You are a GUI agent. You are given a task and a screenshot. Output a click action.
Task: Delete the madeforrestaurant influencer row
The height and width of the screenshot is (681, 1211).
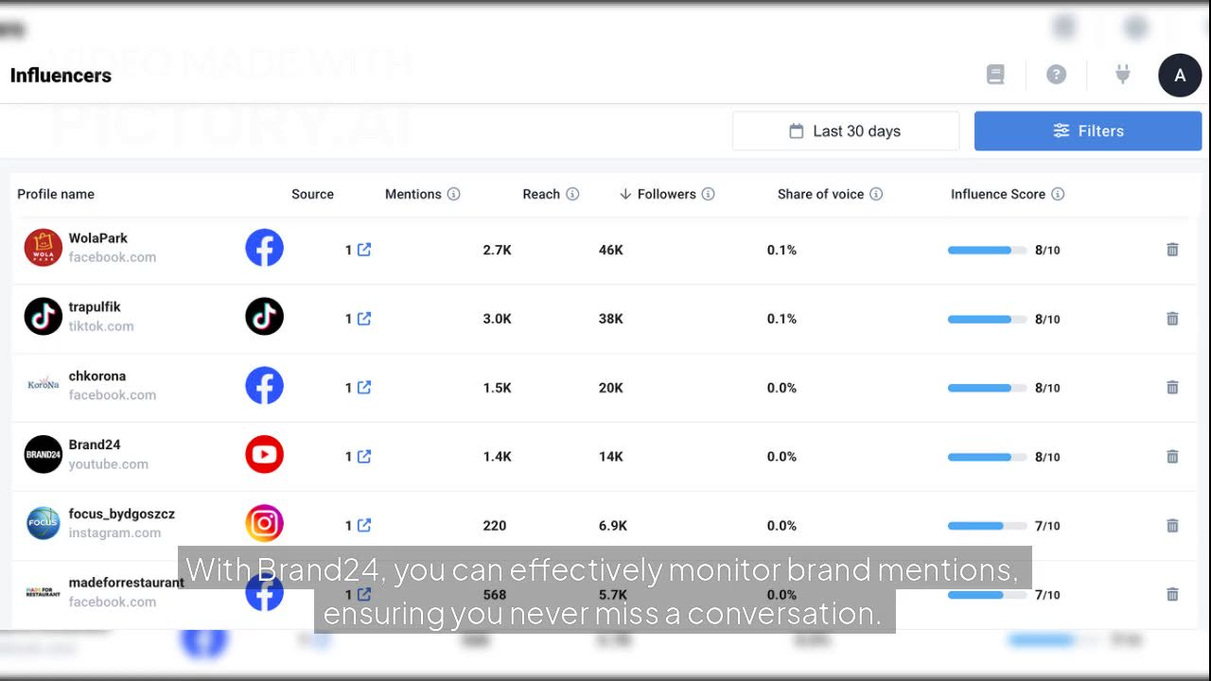(x=1172, y=595)
